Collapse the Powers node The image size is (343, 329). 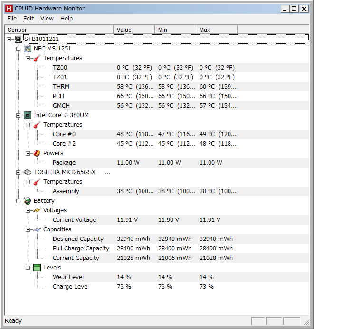point(28,153)
